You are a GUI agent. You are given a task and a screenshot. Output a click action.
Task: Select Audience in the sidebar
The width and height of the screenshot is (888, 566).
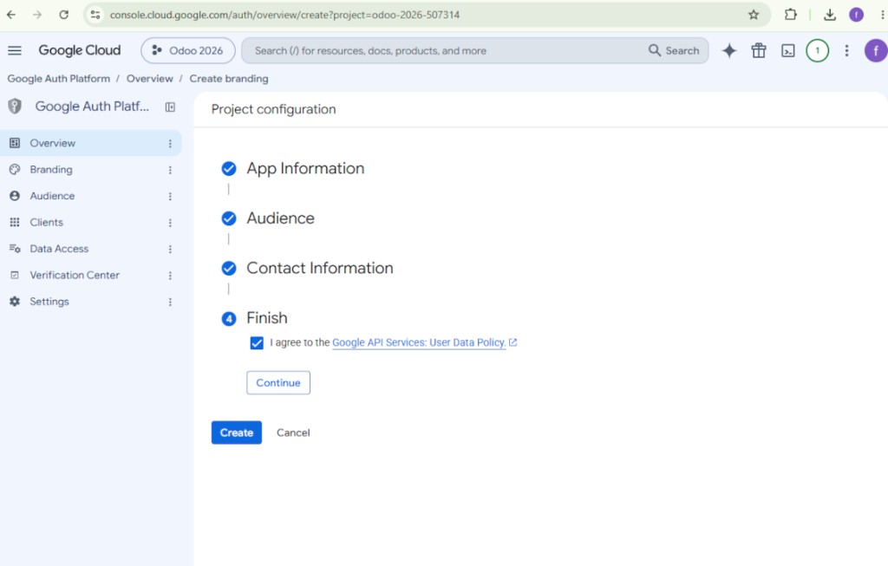[90, 196]
